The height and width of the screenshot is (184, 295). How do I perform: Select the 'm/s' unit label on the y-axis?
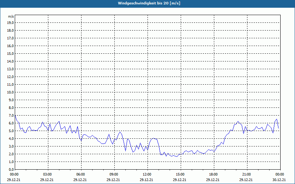coord(11,17)
